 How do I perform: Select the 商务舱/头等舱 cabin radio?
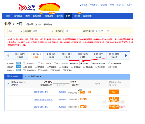click(x=109, y=63)
